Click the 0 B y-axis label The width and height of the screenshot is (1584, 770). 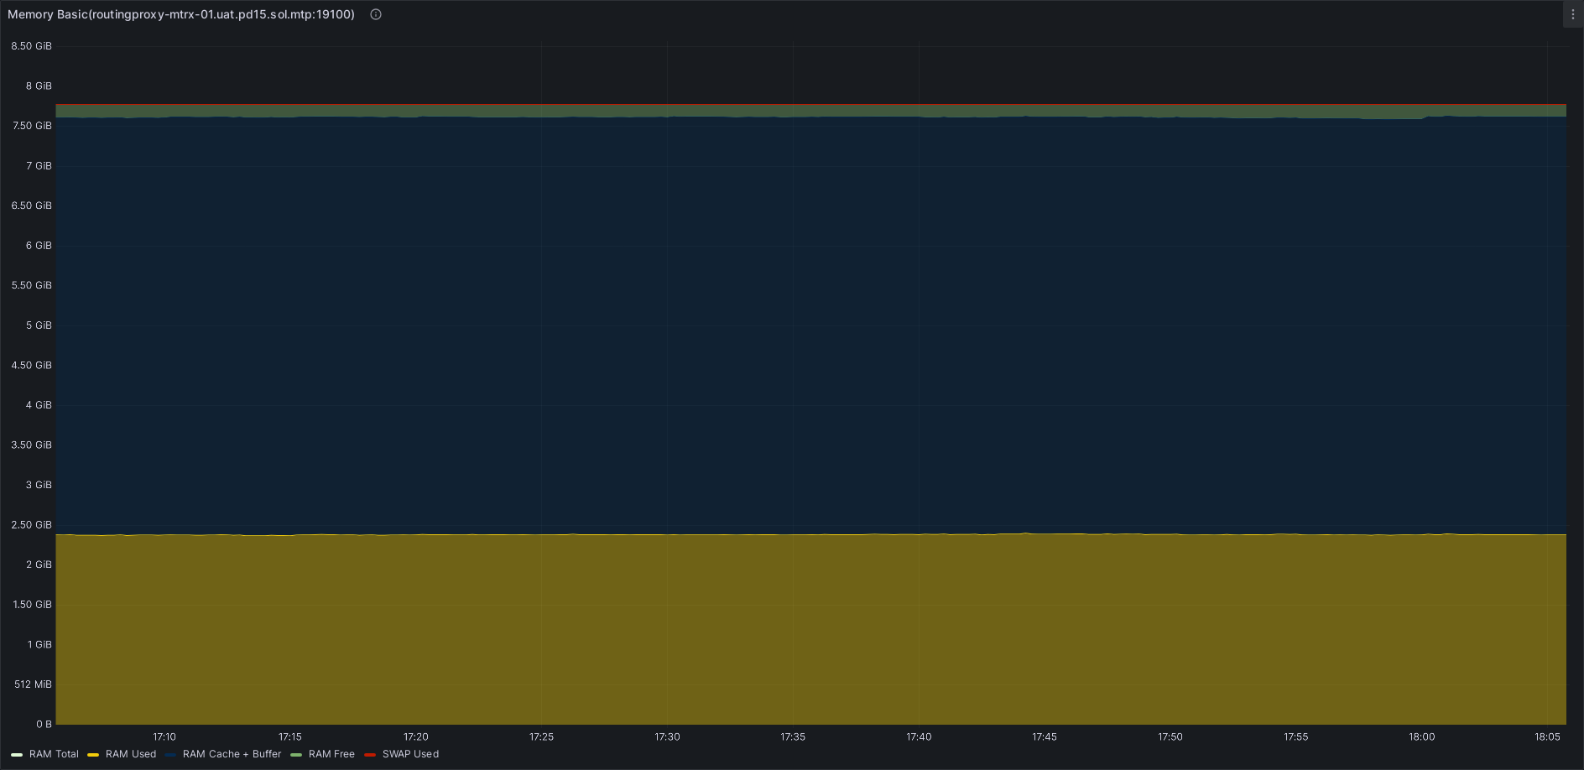44,724
